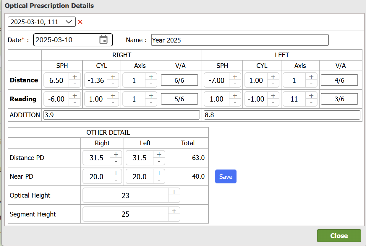Increase Right Reading SPH with plus button
The width and height of the screenshot is (366, 246).
pyautogui.click(x=75, y=95)
